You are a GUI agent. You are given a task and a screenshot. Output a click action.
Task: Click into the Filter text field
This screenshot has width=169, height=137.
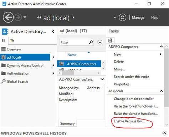pos(75,42)
